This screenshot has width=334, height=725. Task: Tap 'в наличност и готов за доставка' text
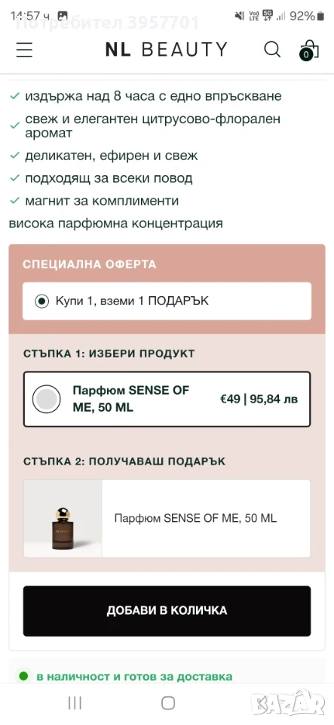pyautogui.click(x=134, y=677)
